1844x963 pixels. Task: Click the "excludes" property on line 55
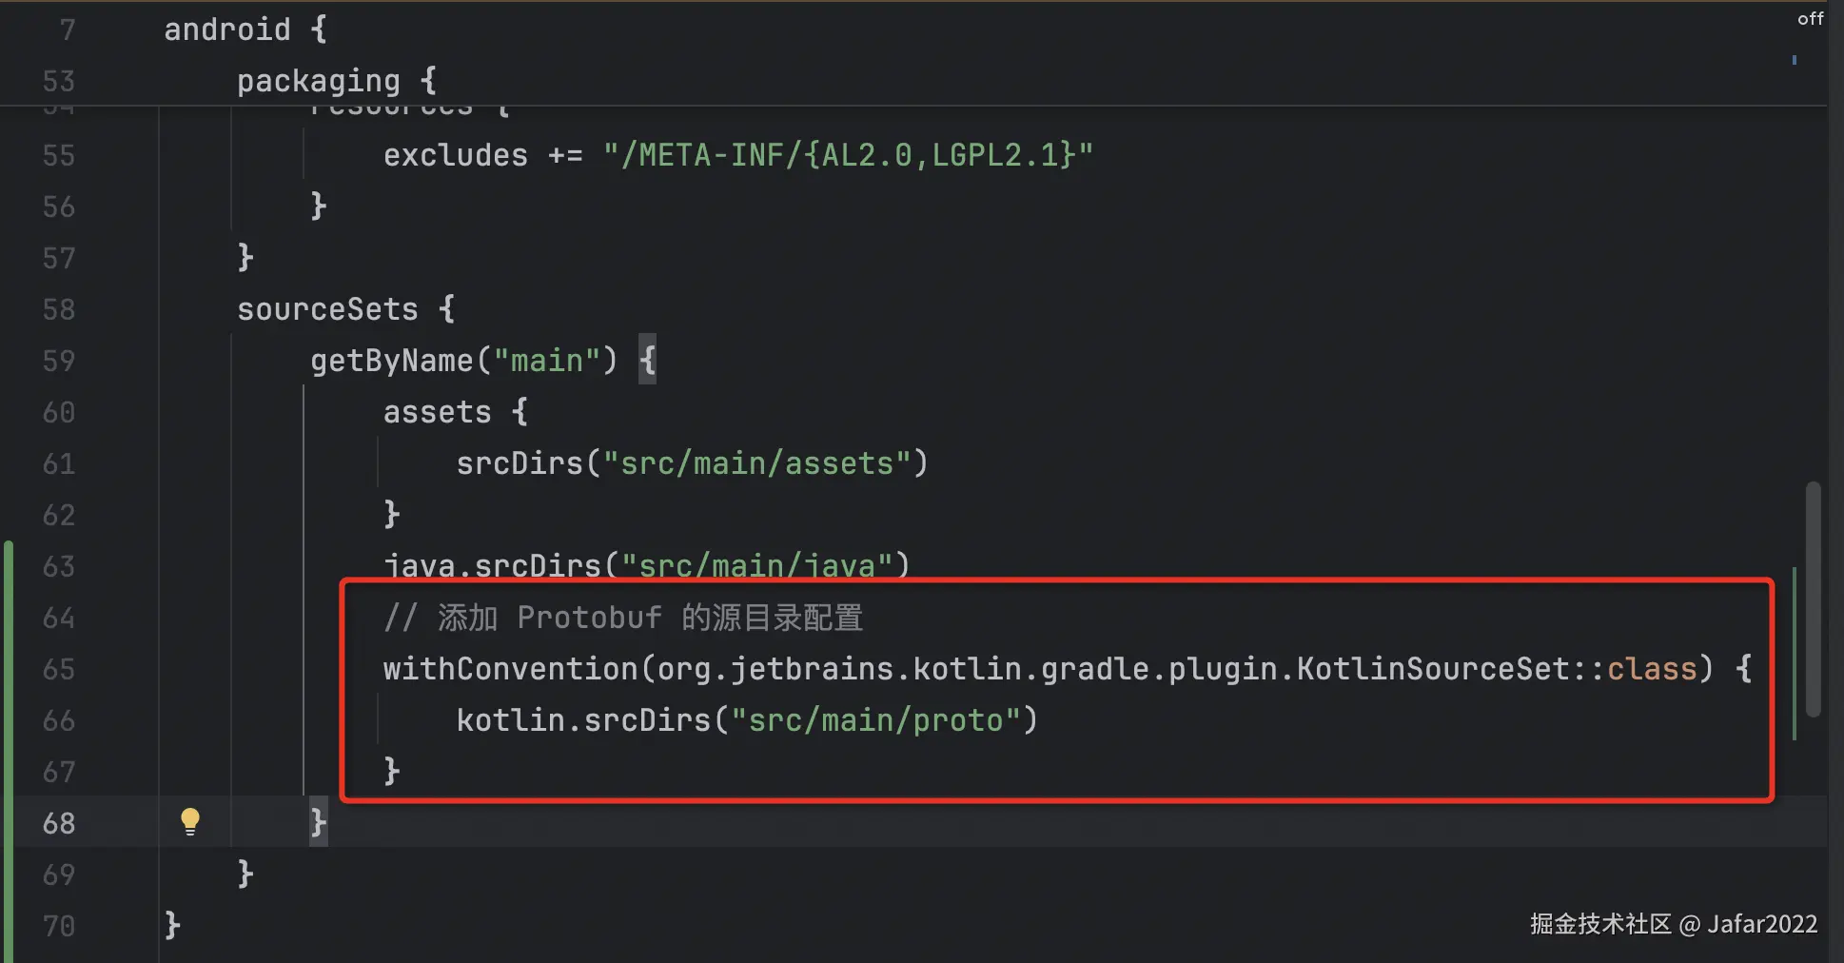(455, 155)
